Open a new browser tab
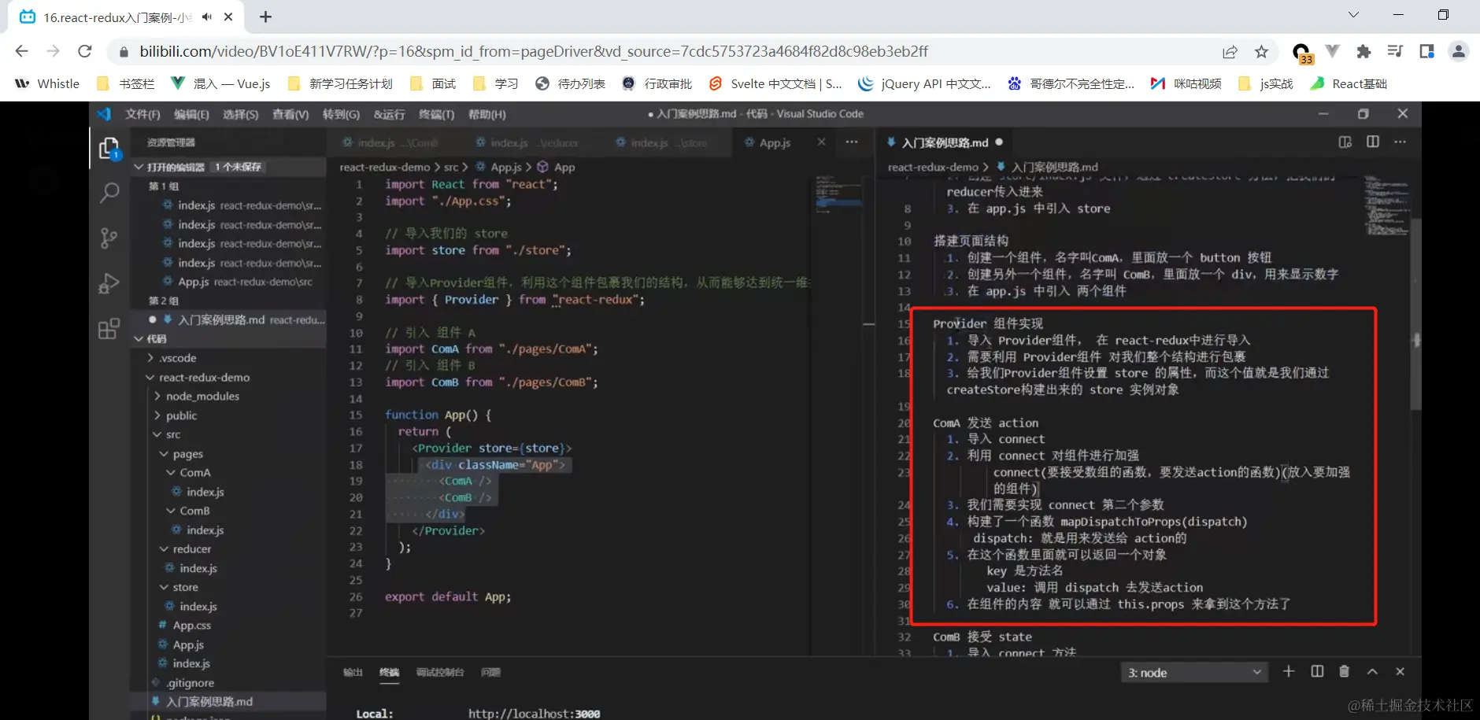The height and width of the screenshot is (720, 1480). [x=265, y=17]
